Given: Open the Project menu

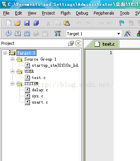Looking at the screenshot, I should 48,13.
